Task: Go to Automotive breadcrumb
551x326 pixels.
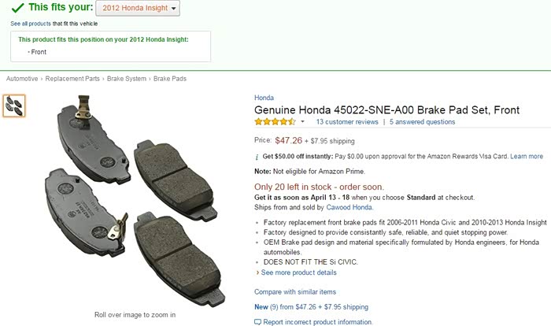Action: click(22, 80)
